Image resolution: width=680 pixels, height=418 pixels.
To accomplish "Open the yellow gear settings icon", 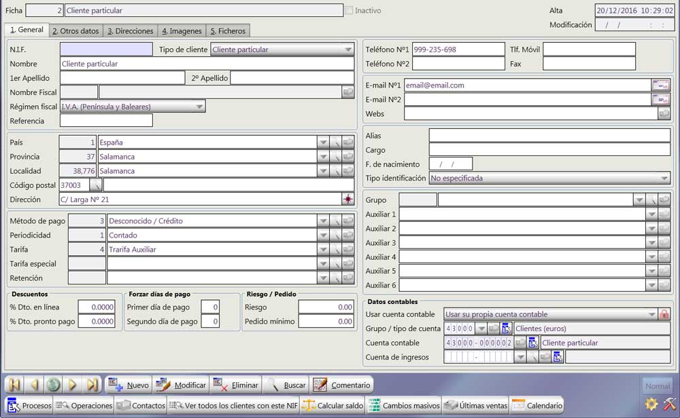I will click(x=651, y=404).
